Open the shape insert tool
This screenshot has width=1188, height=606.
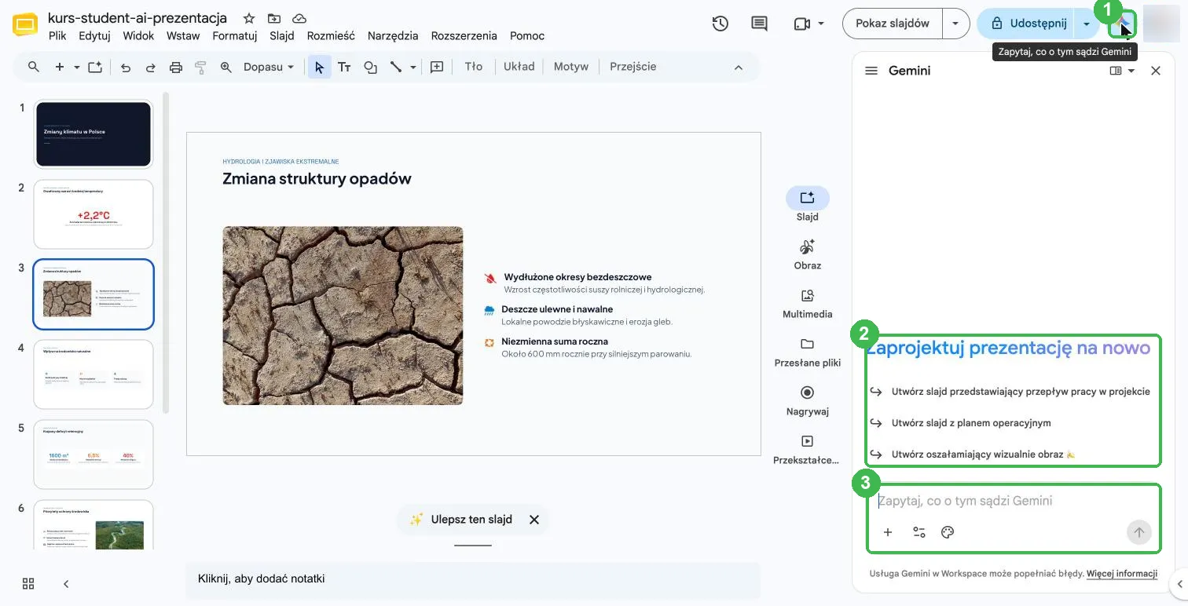[371, 68]
